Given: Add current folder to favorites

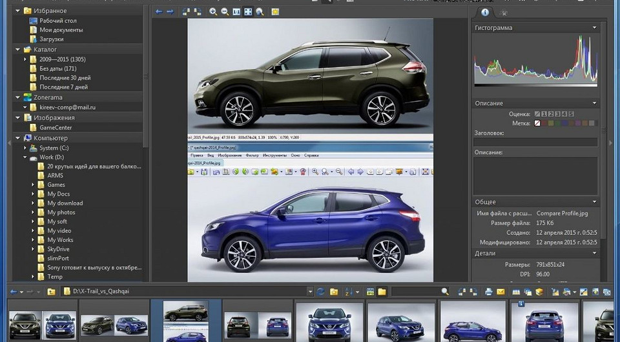Looking at the screenshot, I should tap(334, 292).
